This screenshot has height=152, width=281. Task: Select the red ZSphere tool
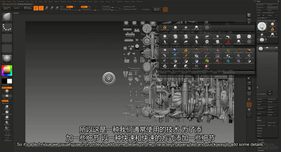228,42
